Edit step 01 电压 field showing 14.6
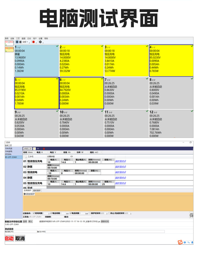The height and width of the screenshot is (263, 198). (x=67, y=162)
